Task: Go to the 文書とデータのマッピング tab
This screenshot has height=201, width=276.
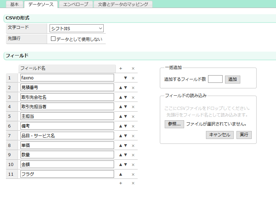Action: point(123,5)
